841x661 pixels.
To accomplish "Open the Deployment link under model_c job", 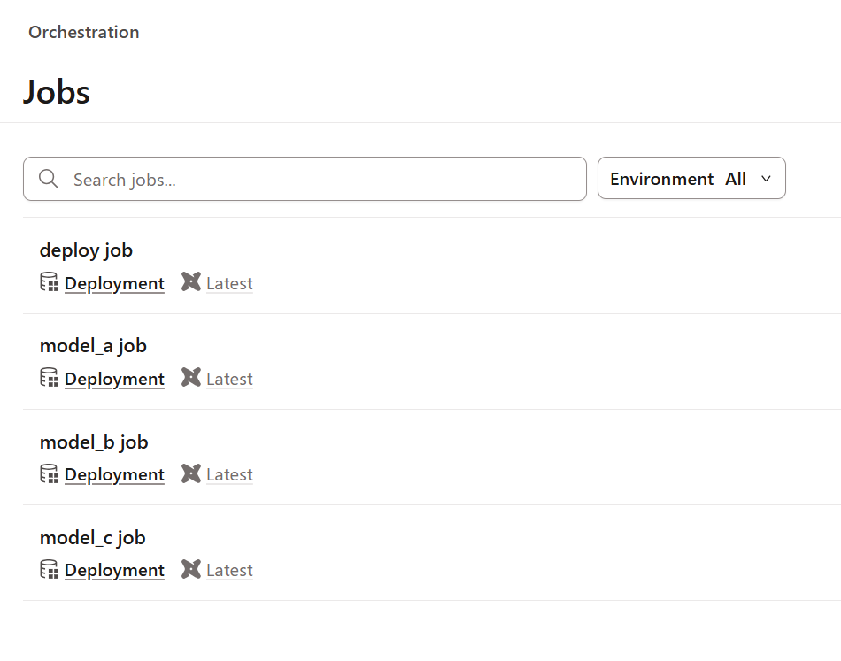I will (x=114, y=570).
